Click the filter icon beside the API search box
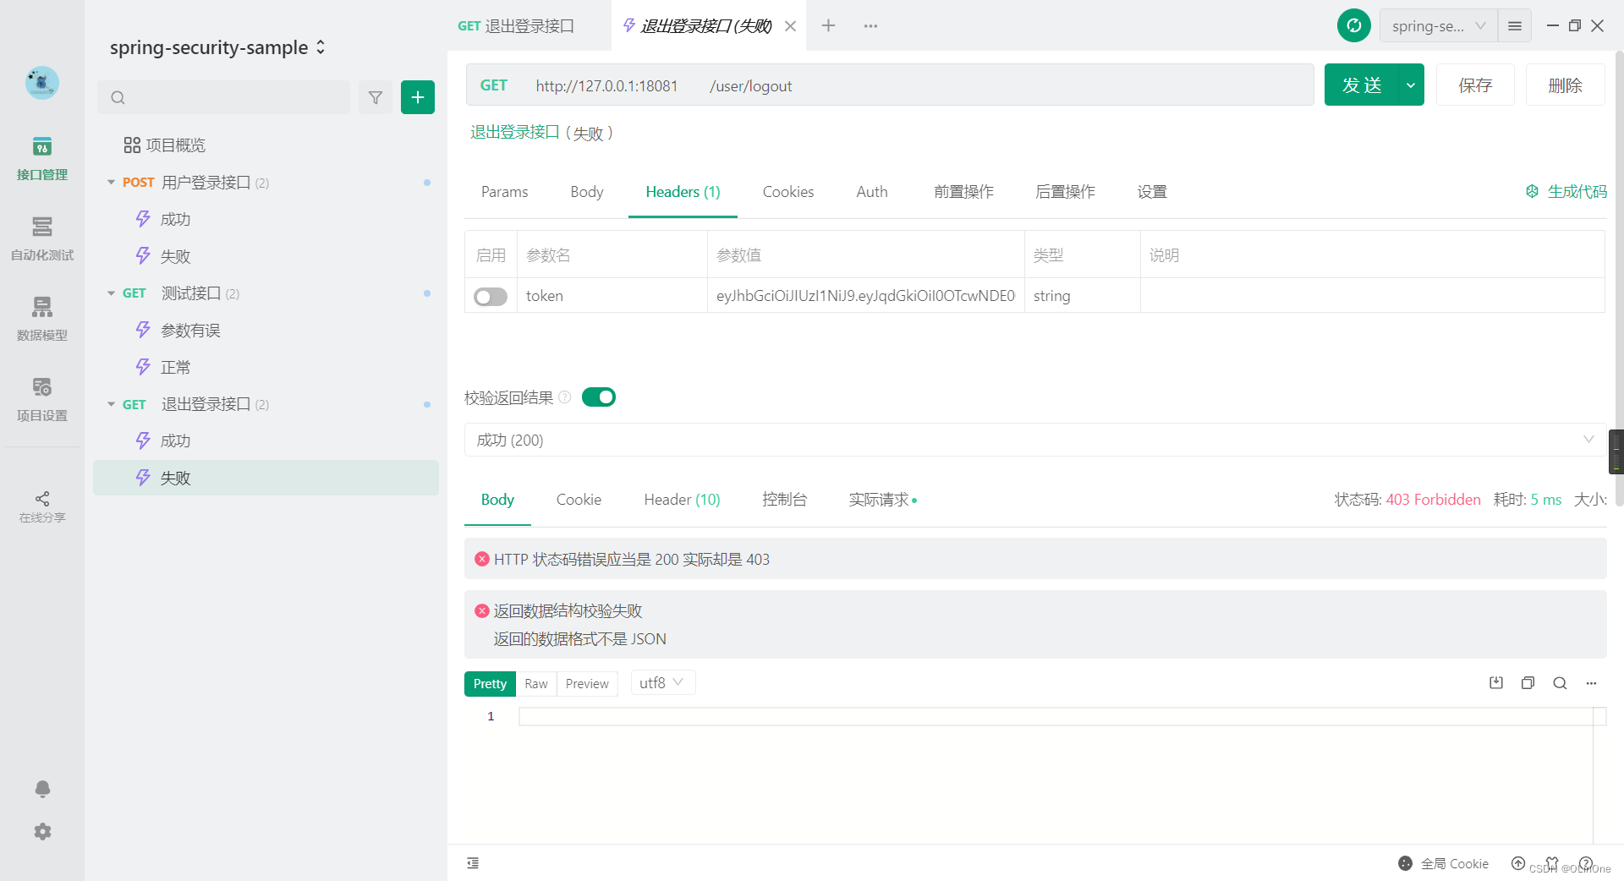The width and height of the screenshot is (1624, 881). (376, 97)
